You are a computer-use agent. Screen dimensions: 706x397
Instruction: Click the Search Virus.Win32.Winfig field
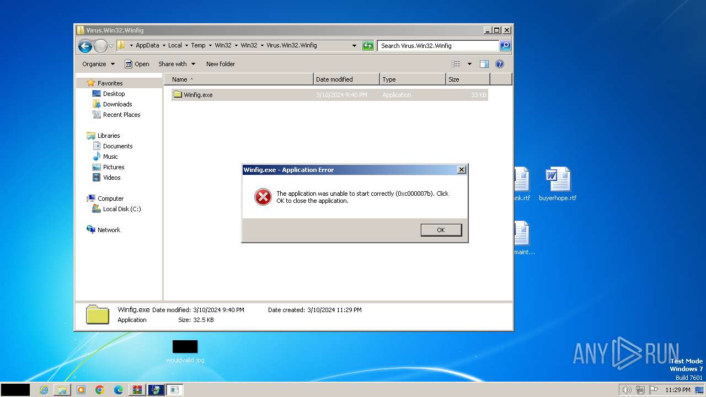tap(438, 46)
